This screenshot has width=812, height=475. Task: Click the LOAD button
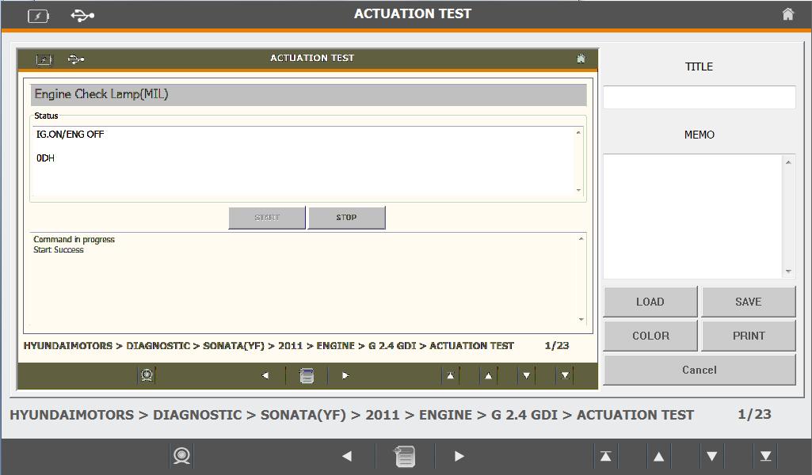point(650,302)
